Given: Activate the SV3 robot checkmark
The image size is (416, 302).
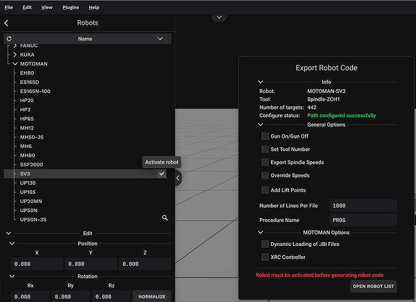Looking at the screenshot, I should pyautogui.click(x=161, y=174).
